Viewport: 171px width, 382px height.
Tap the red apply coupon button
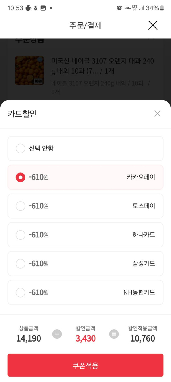(85, 365)
